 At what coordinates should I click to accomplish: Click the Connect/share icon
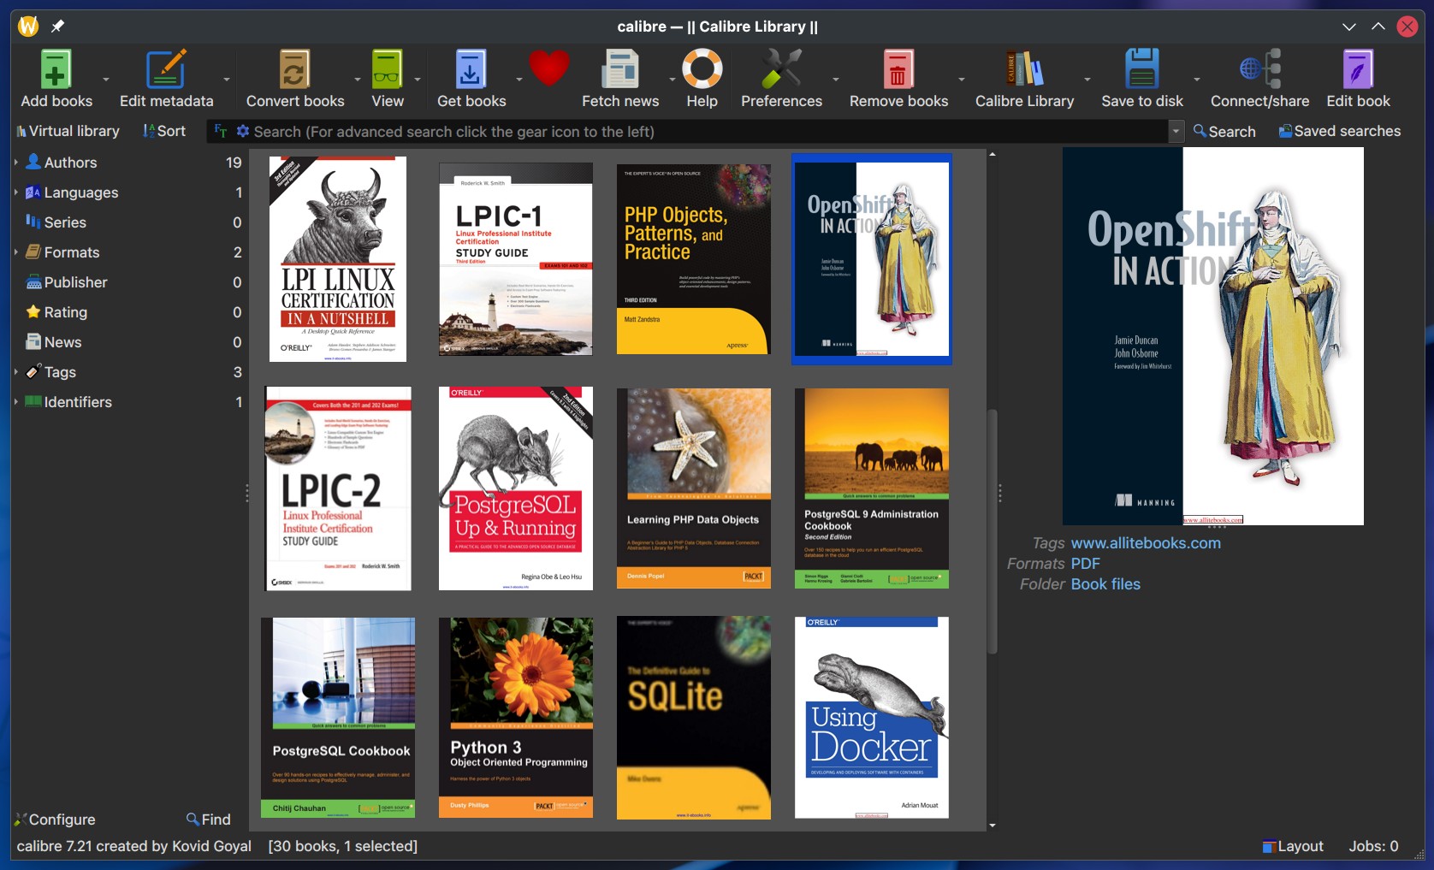click(x=1259, y=70)
